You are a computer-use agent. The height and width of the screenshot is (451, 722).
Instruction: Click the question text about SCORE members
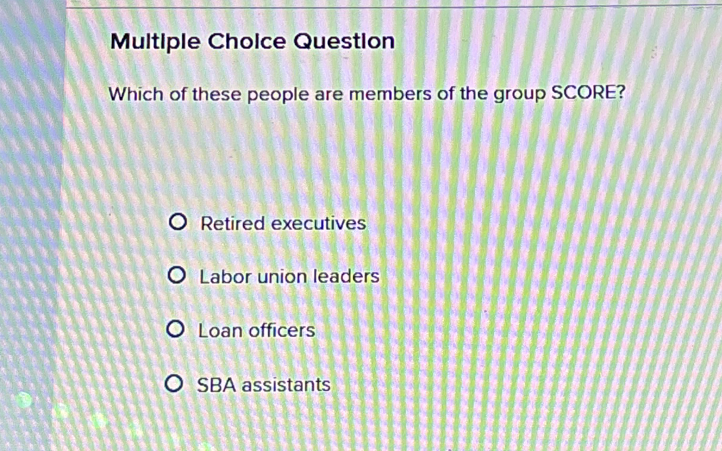[x=368, y=94]
